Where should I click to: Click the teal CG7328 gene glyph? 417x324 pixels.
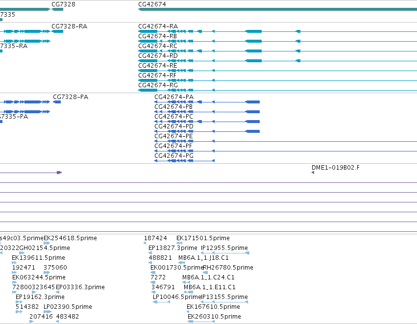click(57, 9)
